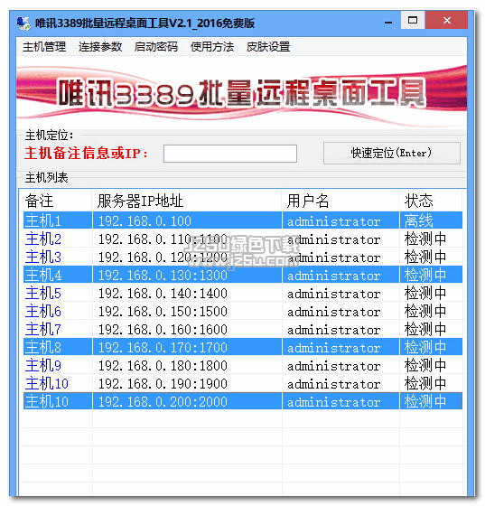Click administrator username in 192.168.0.190:1900 row
Screen dimensions: 485x506
[x=334, y=384]
